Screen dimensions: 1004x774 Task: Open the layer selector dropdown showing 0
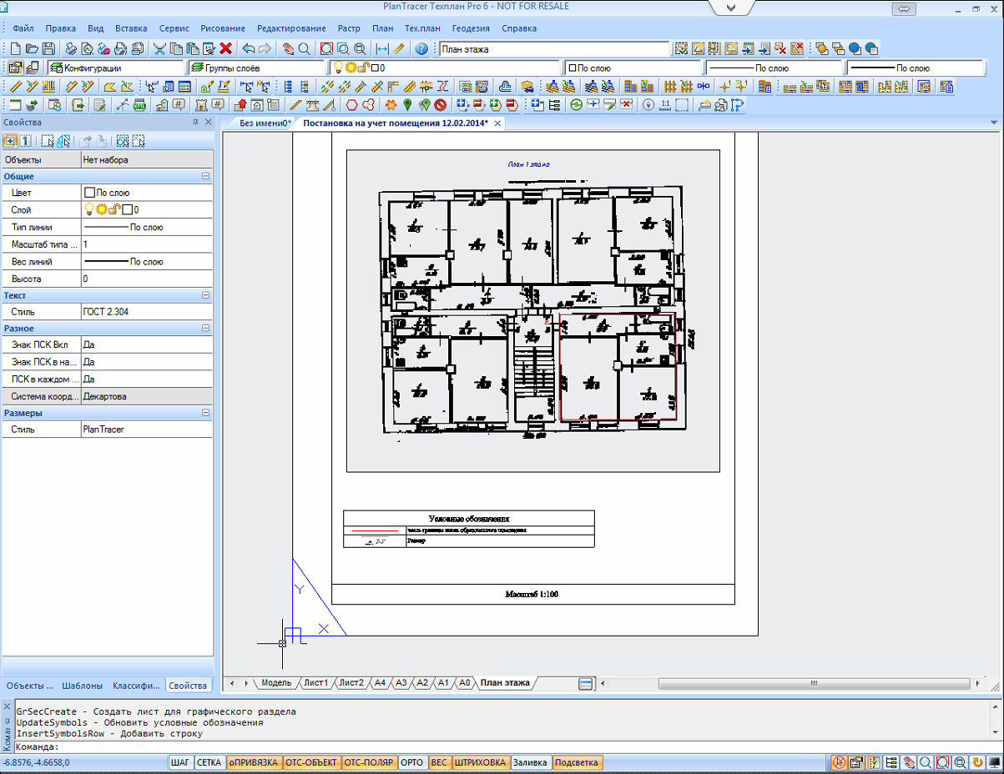(x=444, y=68)
